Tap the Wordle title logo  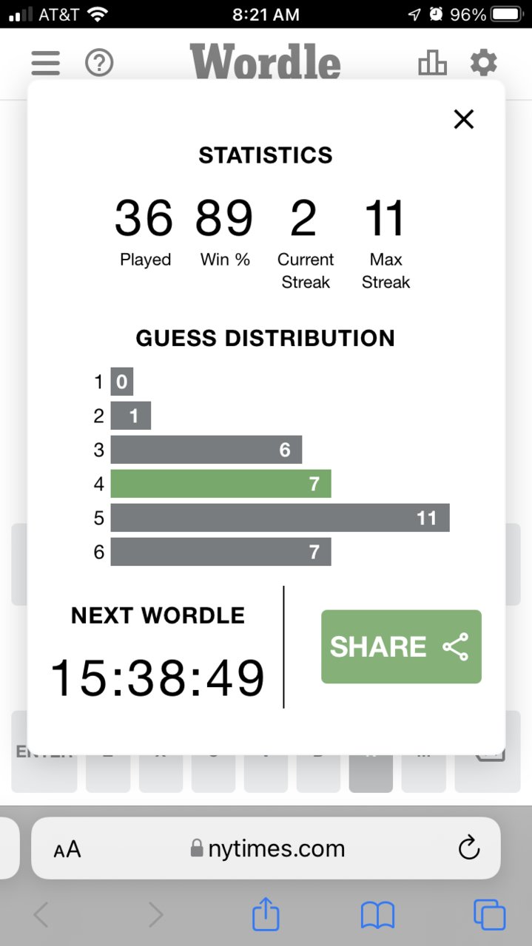tap(265, 61)
